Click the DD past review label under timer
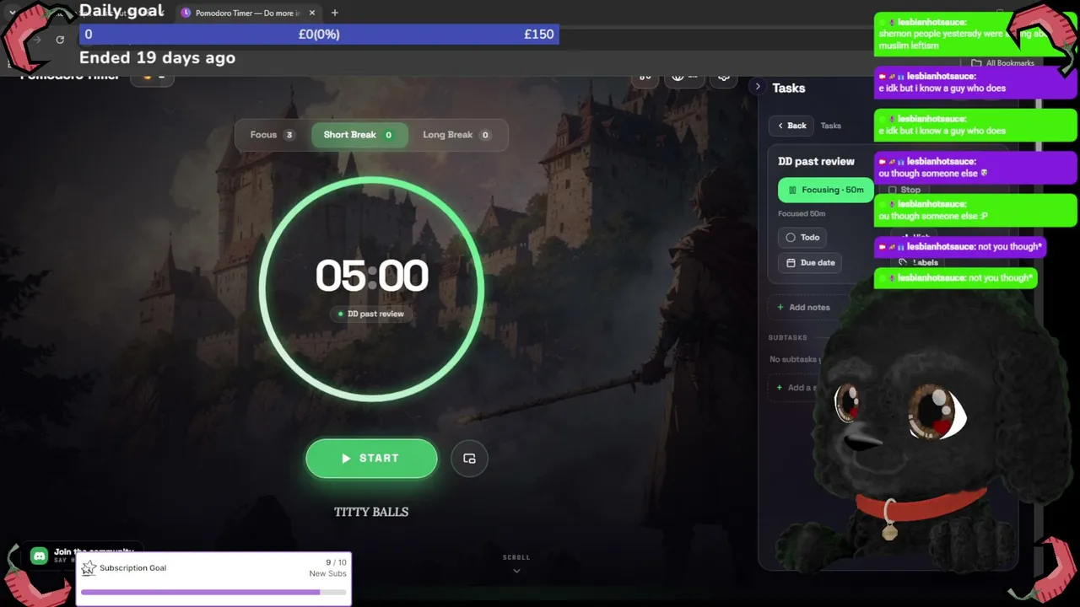 (x=371, y=314)
